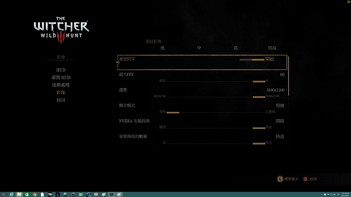Click the volume speaker tray icon

coord(334,195)
